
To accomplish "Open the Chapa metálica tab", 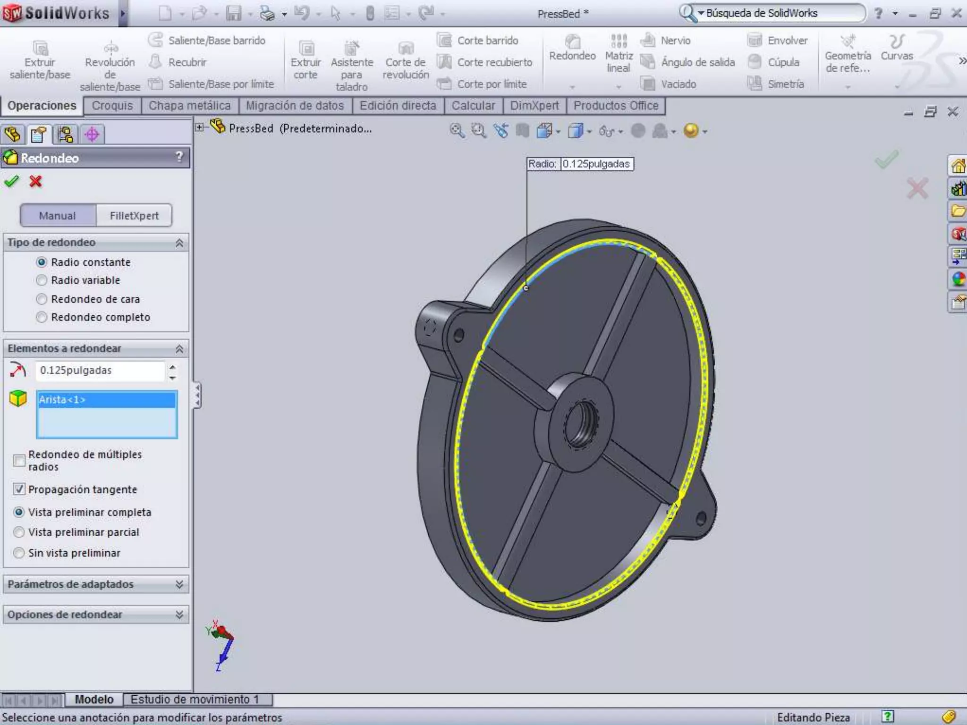I will point(189,106).
